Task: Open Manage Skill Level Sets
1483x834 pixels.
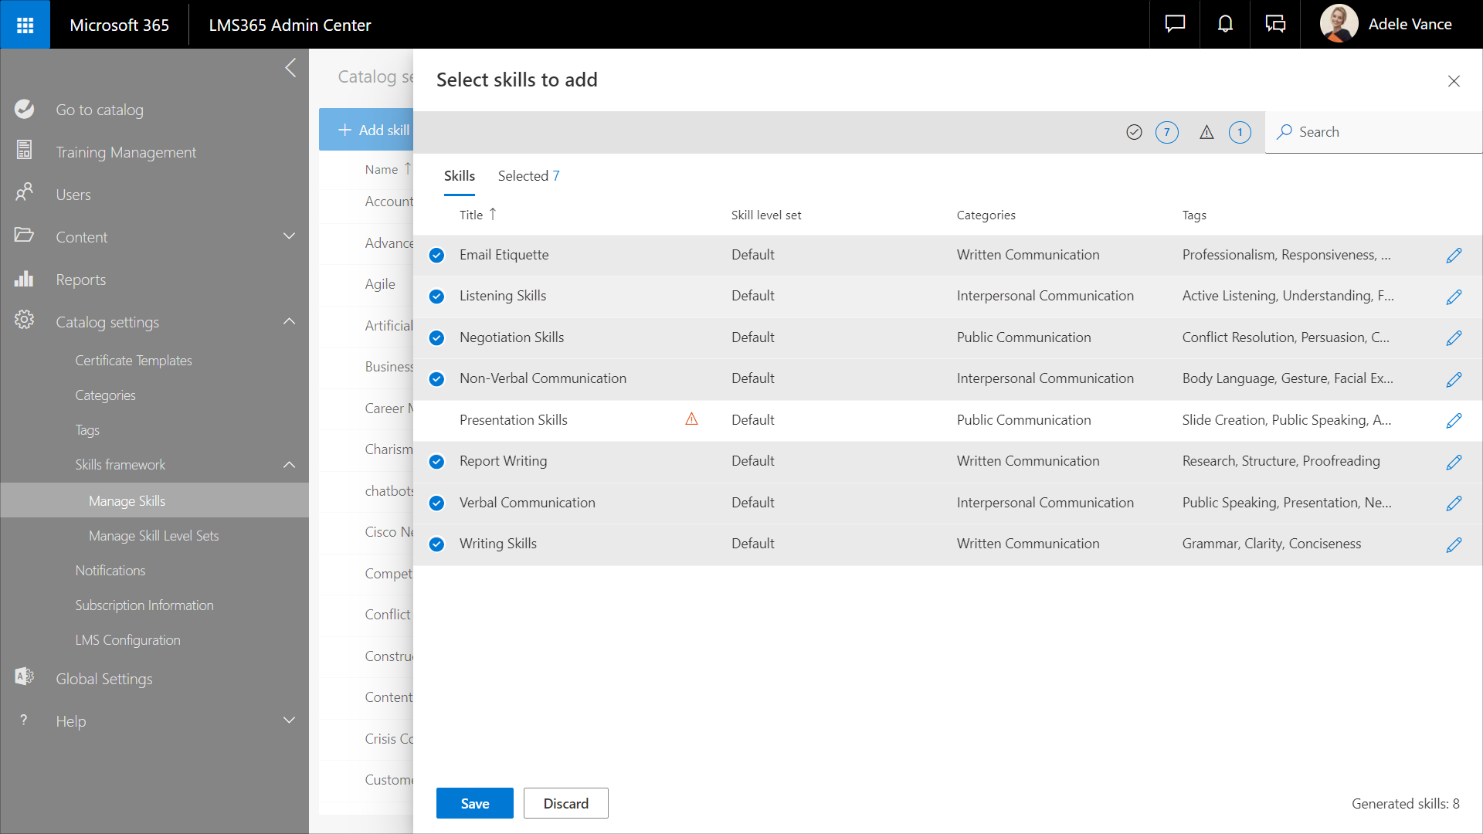Action: coord(154,536)
